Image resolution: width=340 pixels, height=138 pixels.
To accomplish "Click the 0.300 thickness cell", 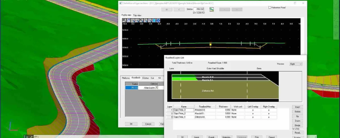I will click(223, 117).
